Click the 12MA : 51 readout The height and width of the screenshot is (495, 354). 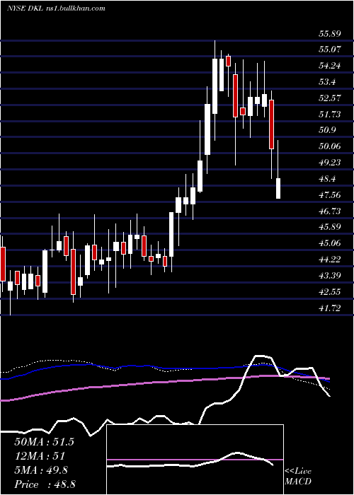click(40, 456)
